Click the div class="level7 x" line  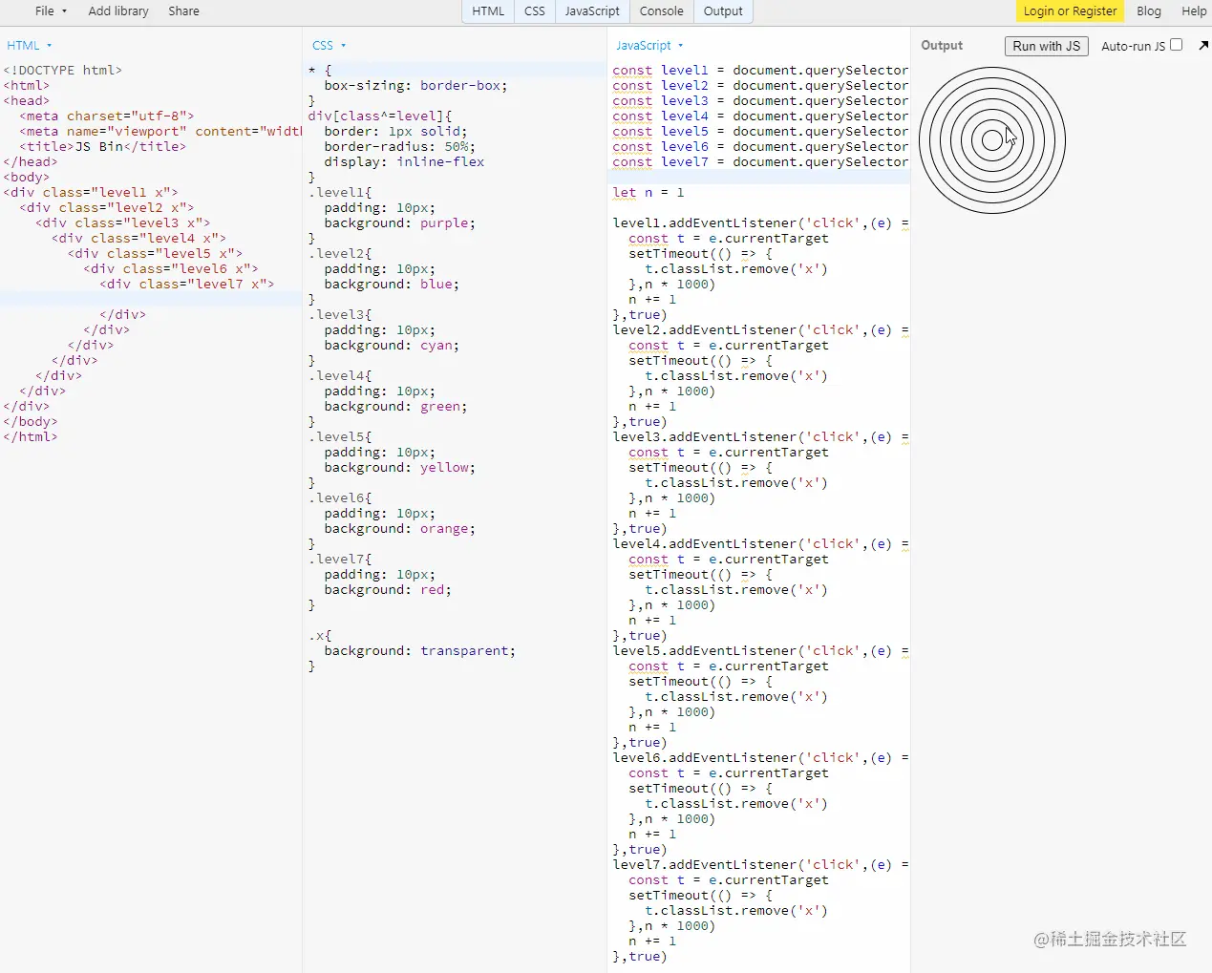[x=186, y=285]
